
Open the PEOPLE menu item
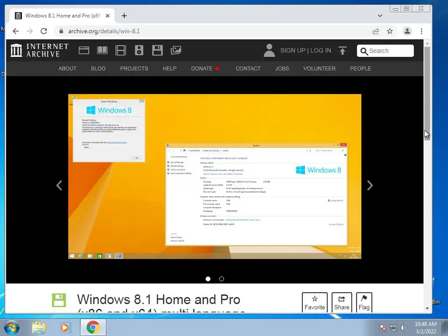click(360, 69)
